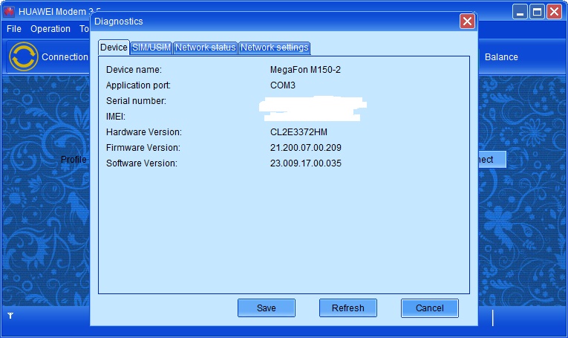The width and height of the screenshot is (568, 338).
Task: Click the signal antenna icon in status bar
Action: [10, 316]
